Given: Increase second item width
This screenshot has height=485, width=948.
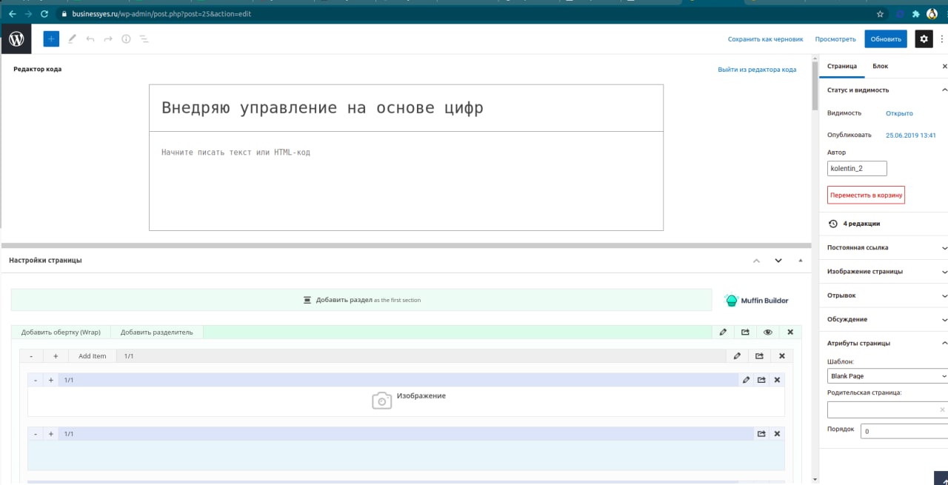Looking at the screenshot, I should [50, 434].
